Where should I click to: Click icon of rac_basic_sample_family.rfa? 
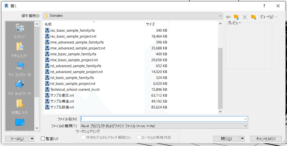(47, 30)
